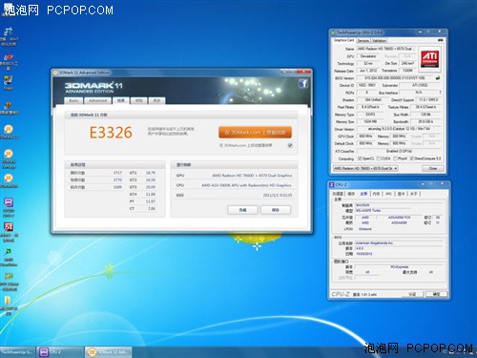Click the BIOS Version field in GPU-Z
477x358 pixels.
pos(395,78)
